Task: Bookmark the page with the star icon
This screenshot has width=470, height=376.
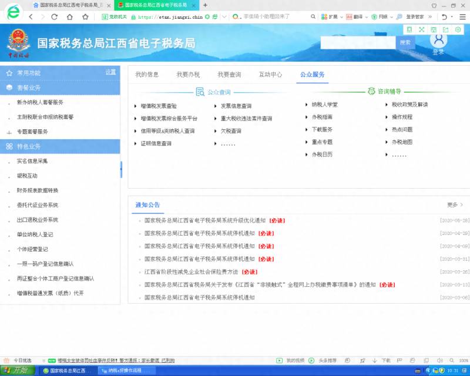Action: pos(85,17)
